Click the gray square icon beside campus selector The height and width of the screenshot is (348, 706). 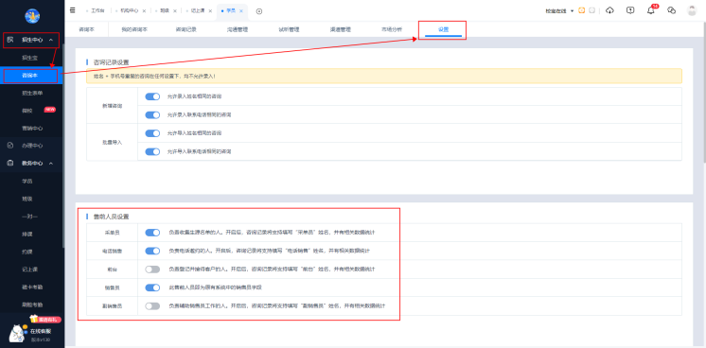592,10
